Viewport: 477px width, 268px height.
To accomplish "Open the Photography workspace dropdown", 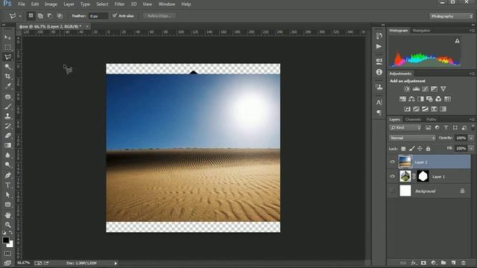I will tap(451, 16).
